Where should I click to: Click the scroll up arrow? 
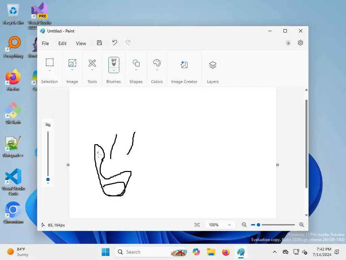click(x=306, y=90)
